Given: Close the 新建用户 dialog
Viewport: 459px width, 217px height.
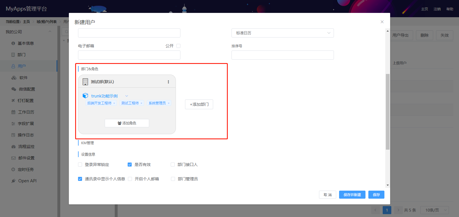Looking at the screenshot, I should pyautogui.click(x=382, y=22).
